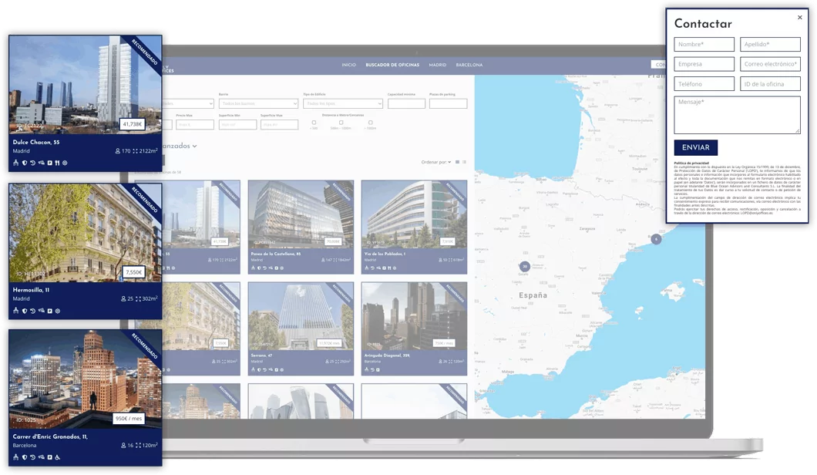Click the Mensaje text area
Screen dimensions: 817x475
737,115
